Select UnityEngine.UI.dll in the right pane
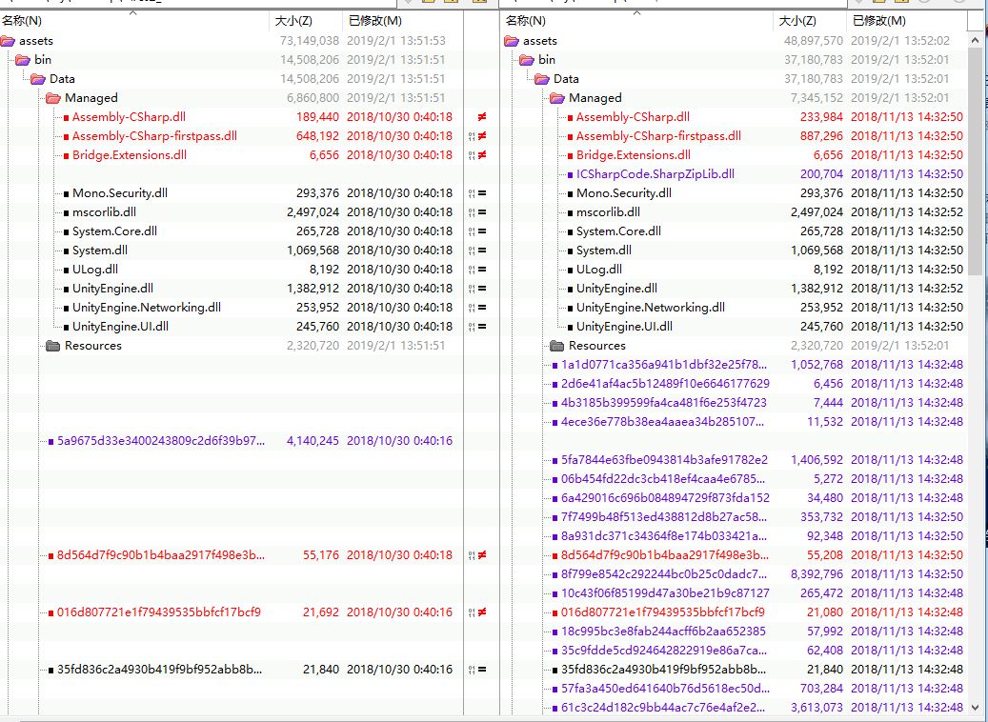 (623, 327)
